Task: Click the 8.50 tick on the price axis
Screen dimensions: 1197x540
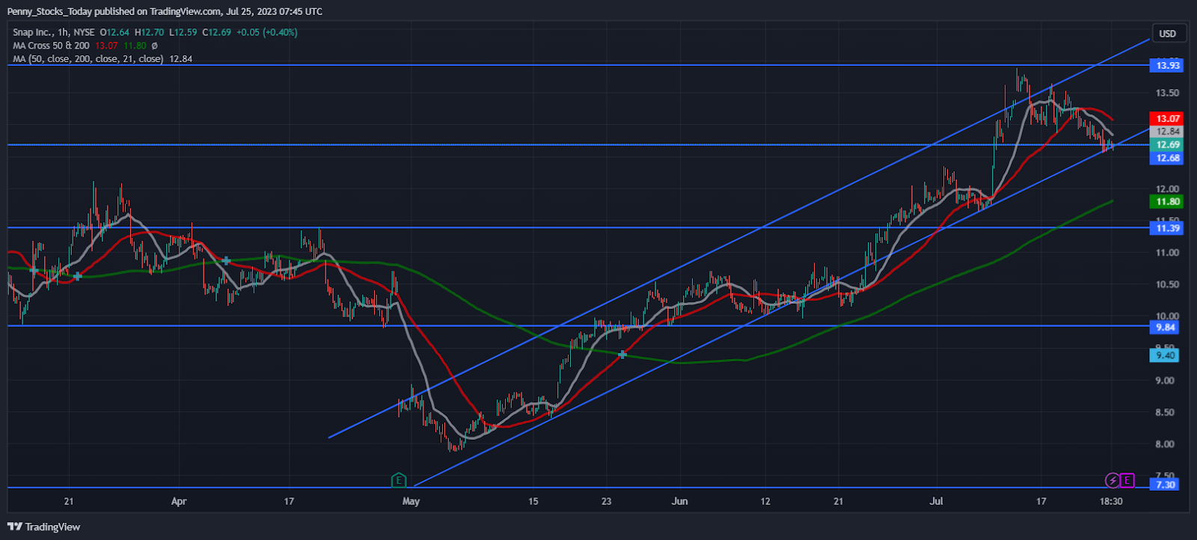Action: [x=1165, y=413]
